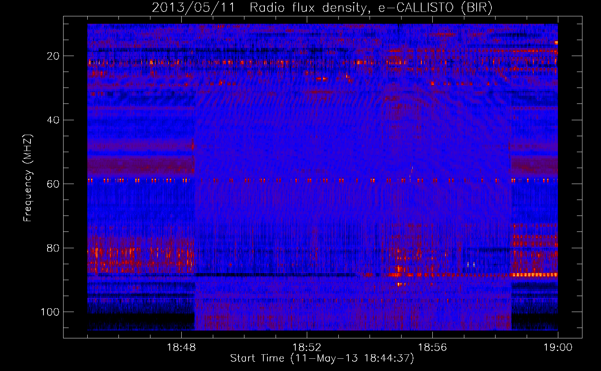The image size is (601, 371).
Task: Click the 'Frequency (MHZ)' axis label
Action: point(28,178)
